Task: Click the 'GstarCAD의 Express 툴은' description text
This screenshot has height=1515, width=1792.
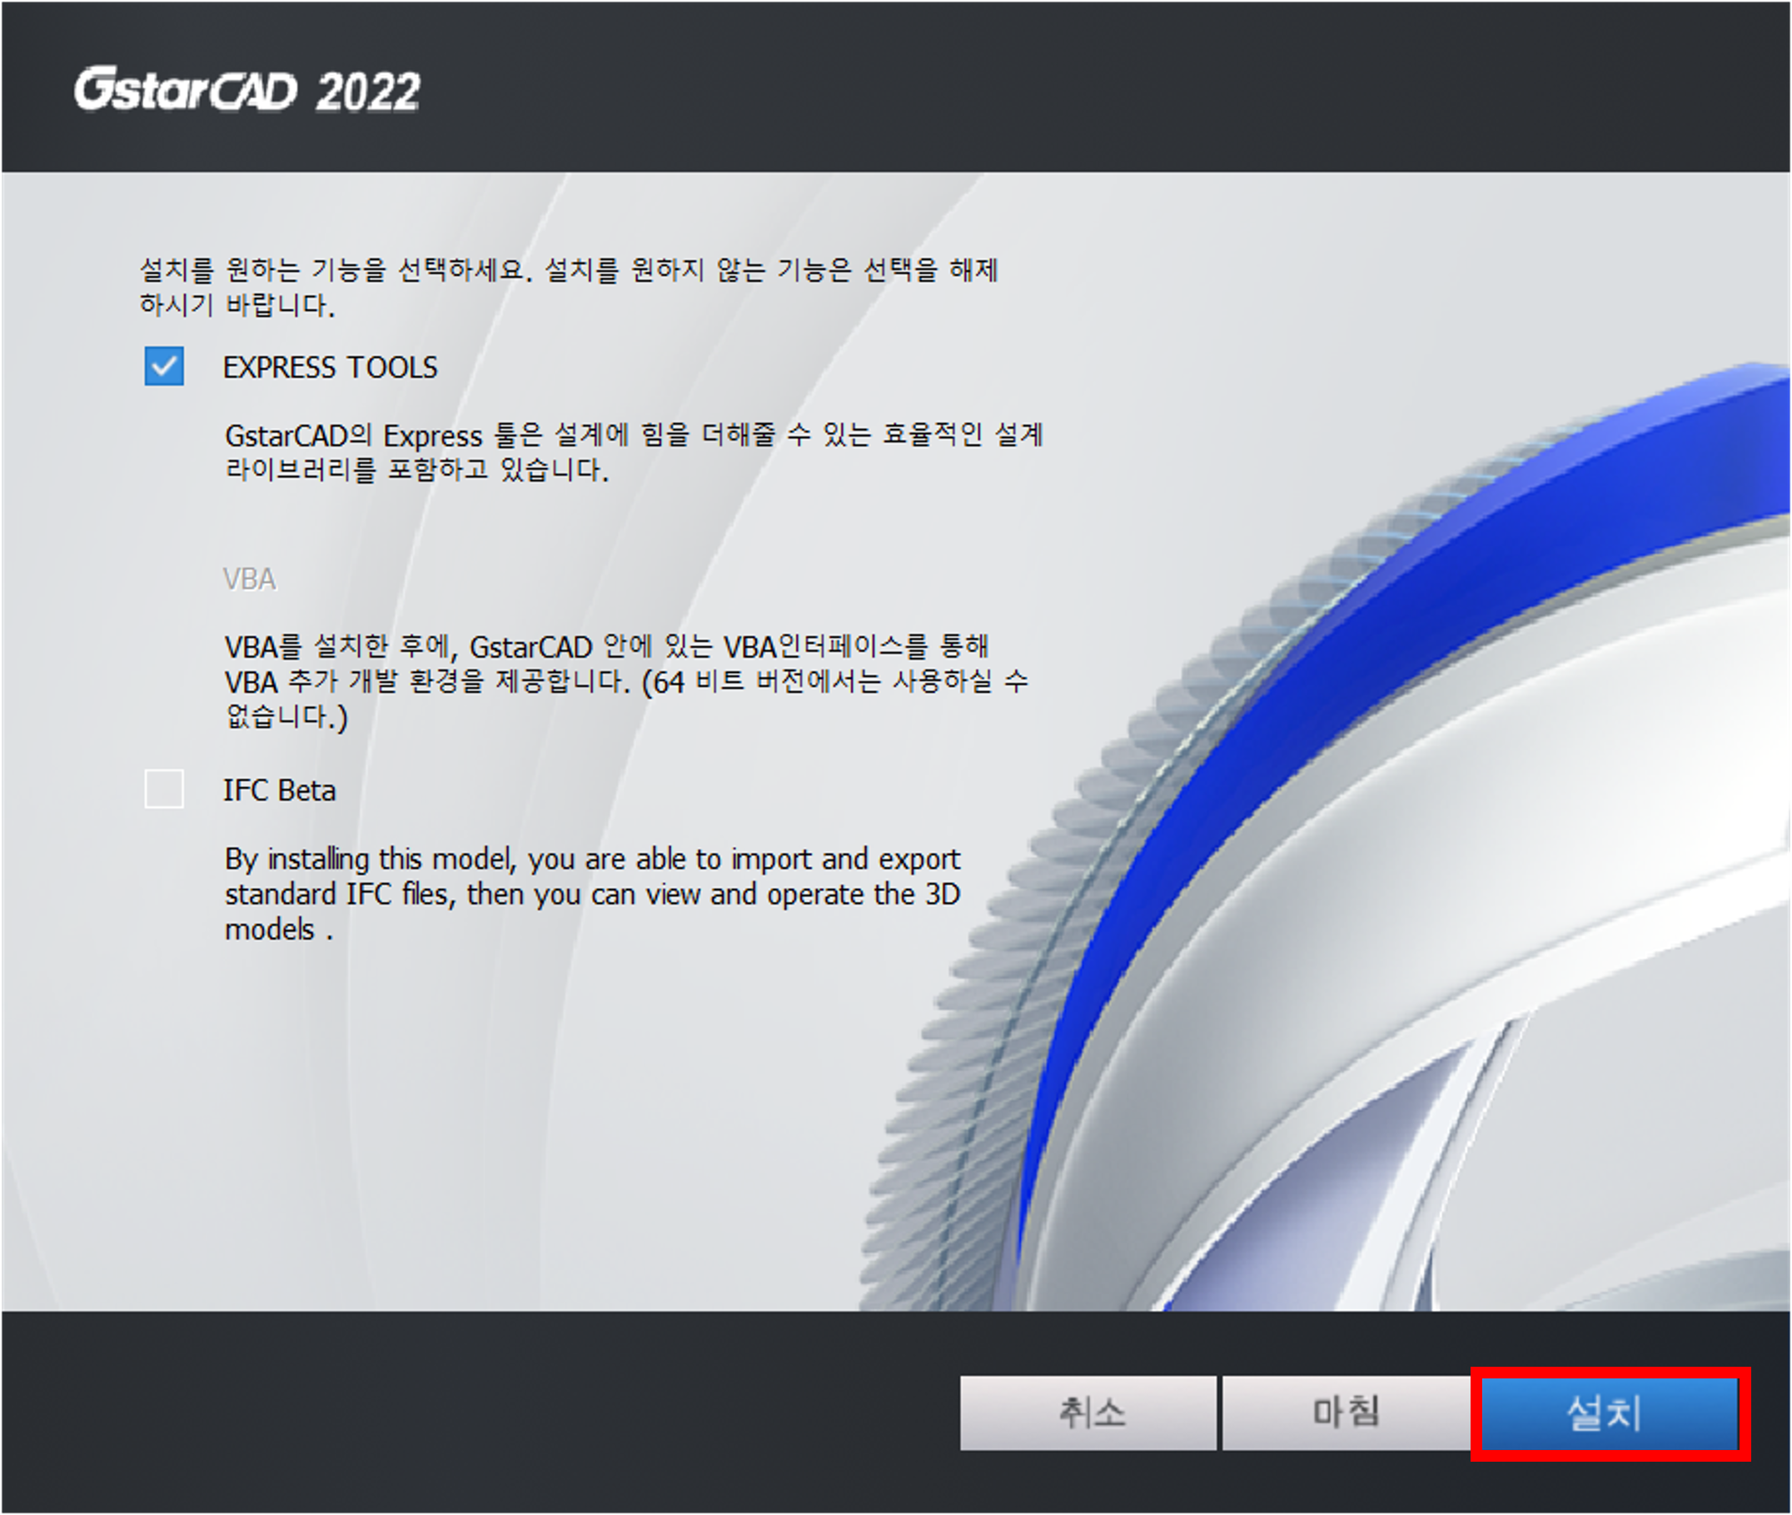Action: [634, 451]
